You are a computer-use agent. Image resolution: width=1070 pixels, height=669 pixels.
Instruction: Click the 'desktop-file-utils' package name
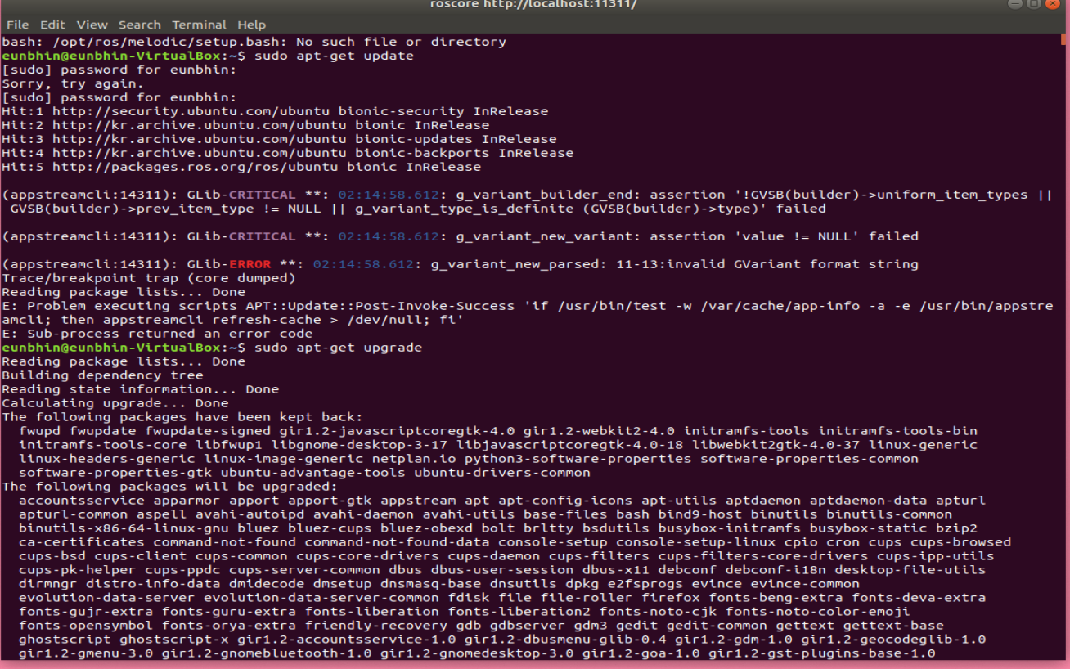pos(910,570)
